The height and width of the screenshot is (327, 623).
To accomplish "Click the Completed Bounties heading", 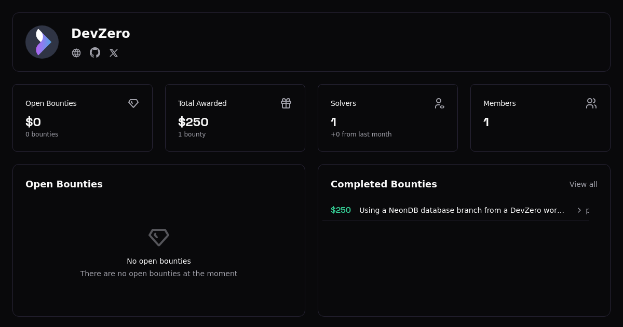I will tap(384, 184).
